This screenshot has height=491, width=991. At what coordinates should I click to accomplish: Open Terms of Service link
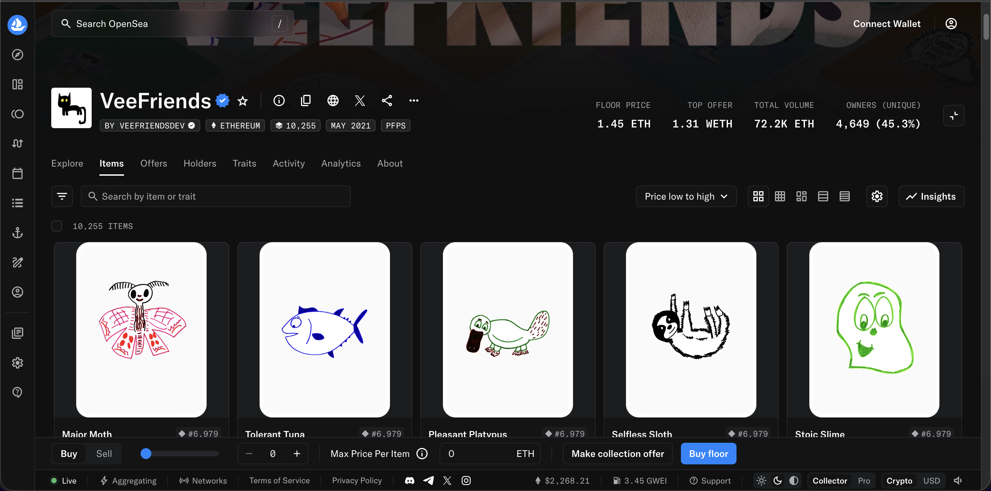(x=279, y=481)
